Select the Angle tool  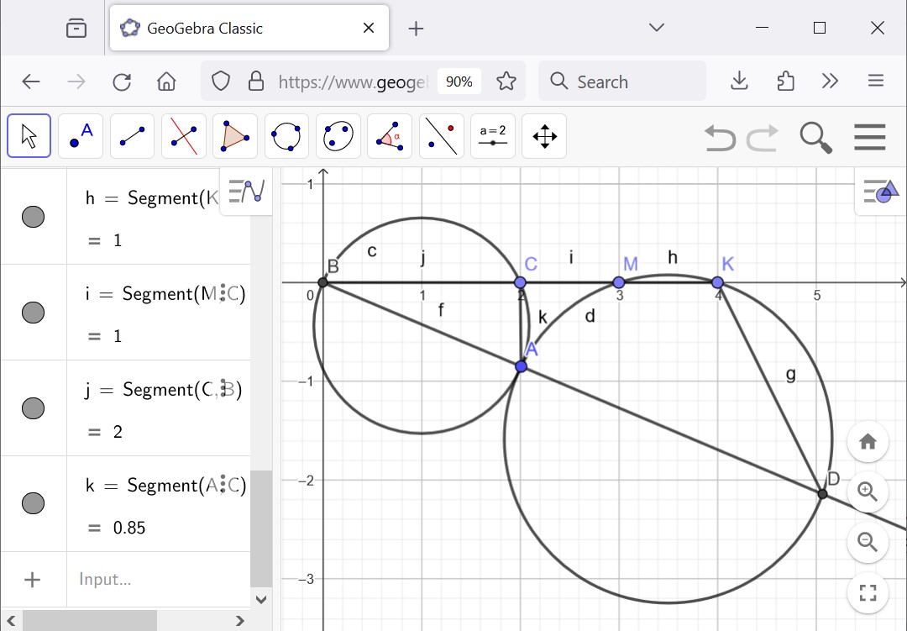click(x=390, y=136)
